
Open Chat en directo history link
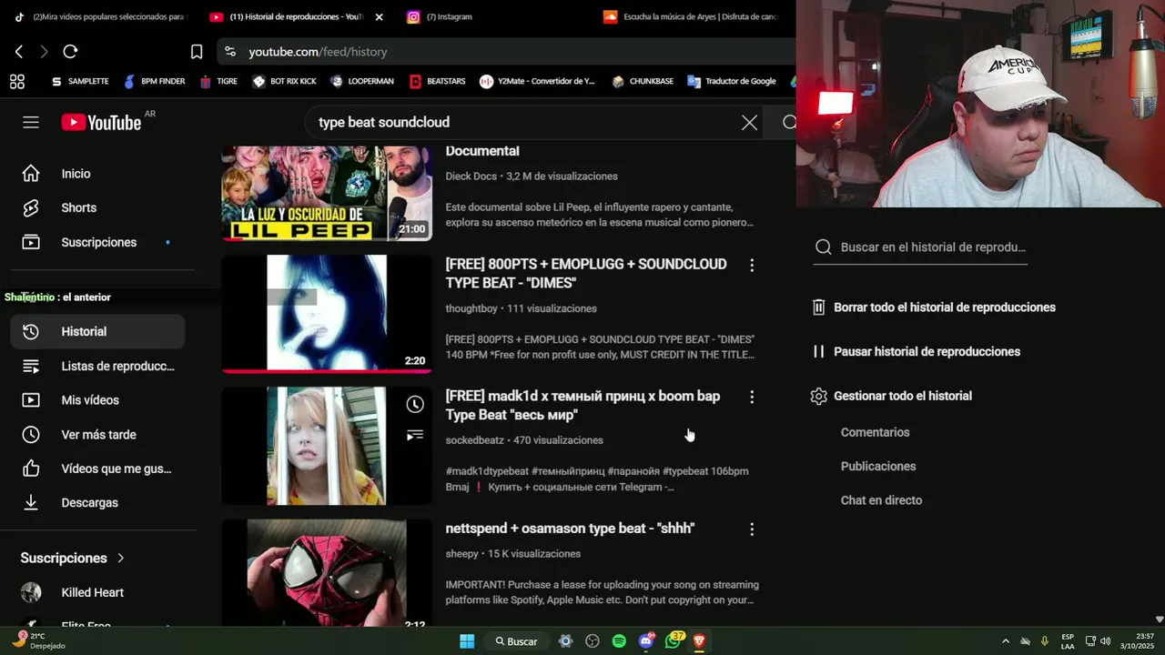tap(881, 500)
